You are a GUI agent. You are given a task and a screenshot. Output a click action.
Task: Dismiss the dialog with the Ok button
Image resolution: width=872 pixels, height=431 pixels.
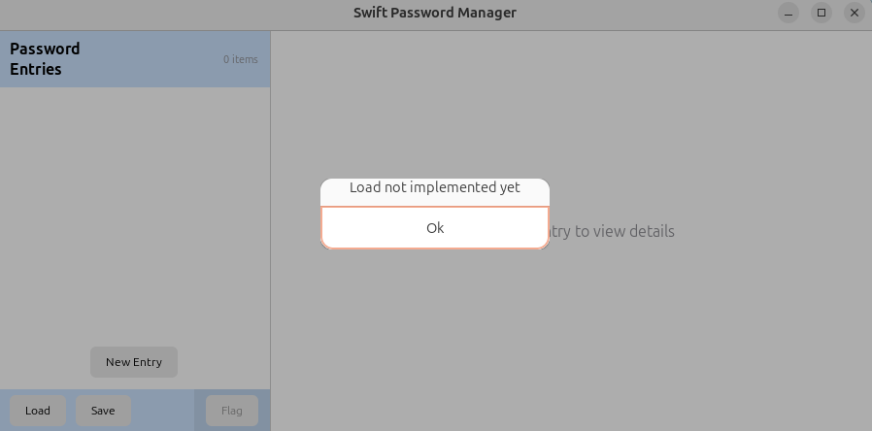(x=435, y=227)
